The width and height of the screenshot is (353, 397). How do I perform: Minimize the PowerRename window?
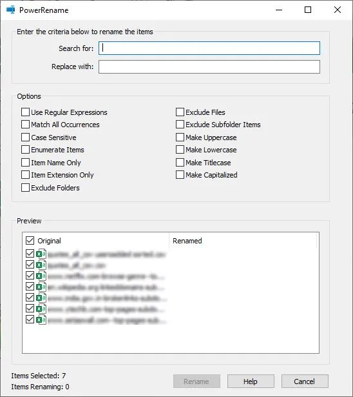(279, 10)
